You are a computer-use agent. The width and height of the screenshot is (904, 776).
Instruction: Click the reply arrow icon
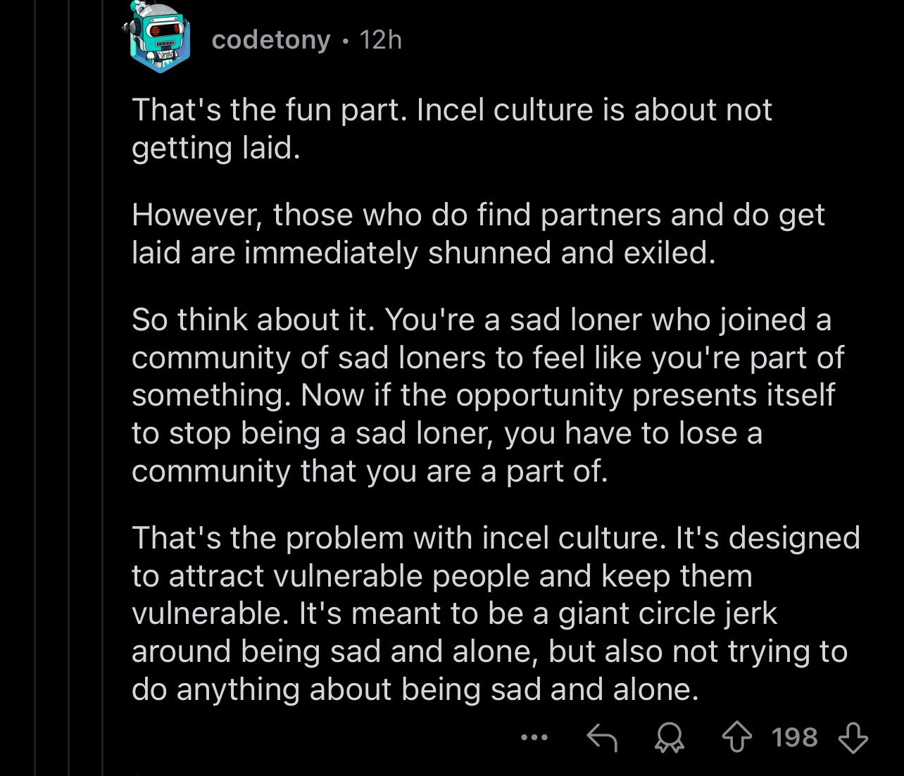click(x=601, y=738)
